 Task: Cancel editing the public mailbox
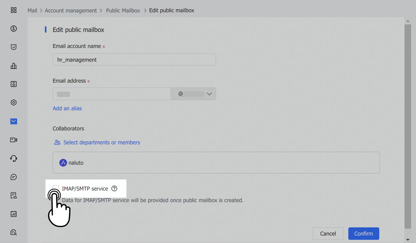328,233
